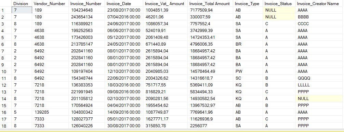Click VAT amount 1004851,39
The image size is (344, 132).
click(157, 10)
